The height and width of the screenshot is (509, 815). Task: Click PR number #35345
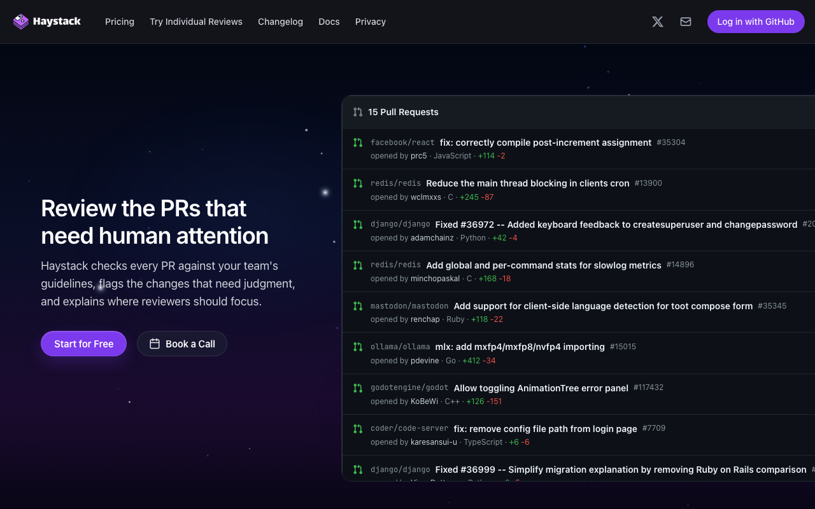tap(772, 306)
